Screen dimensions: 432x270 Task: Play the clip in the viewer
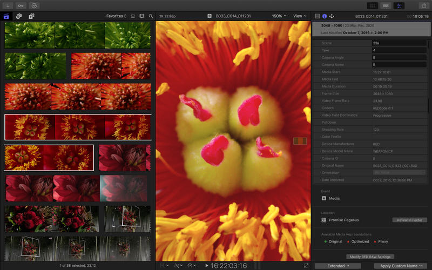click(207, 266)
